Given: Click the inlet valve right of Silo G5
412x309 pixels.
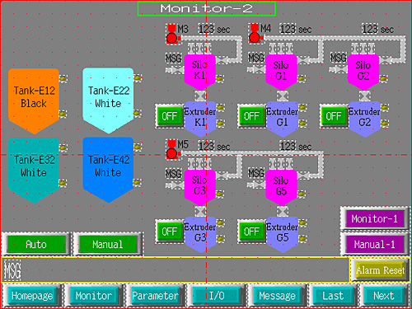Looking at the screenshot, I should 304,176.
